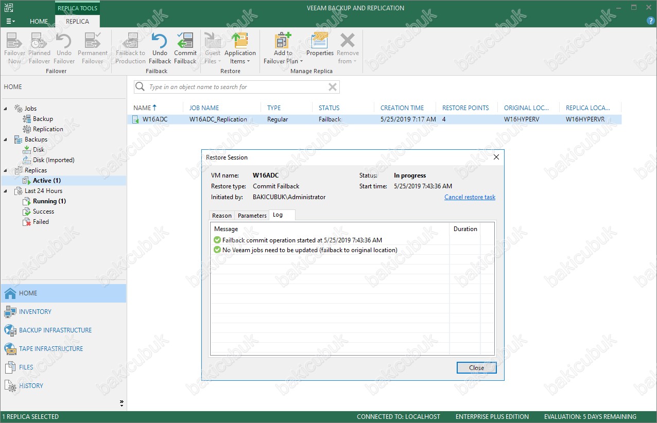657x423 pixels.
Task: Open replica Properties from the ribbon
Action: click(x=320, y=44)
